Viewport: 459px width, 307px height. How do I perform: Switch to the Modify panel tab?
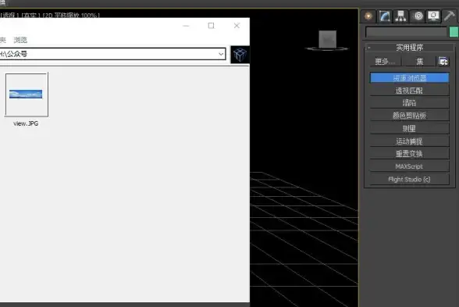coord(385,16)
